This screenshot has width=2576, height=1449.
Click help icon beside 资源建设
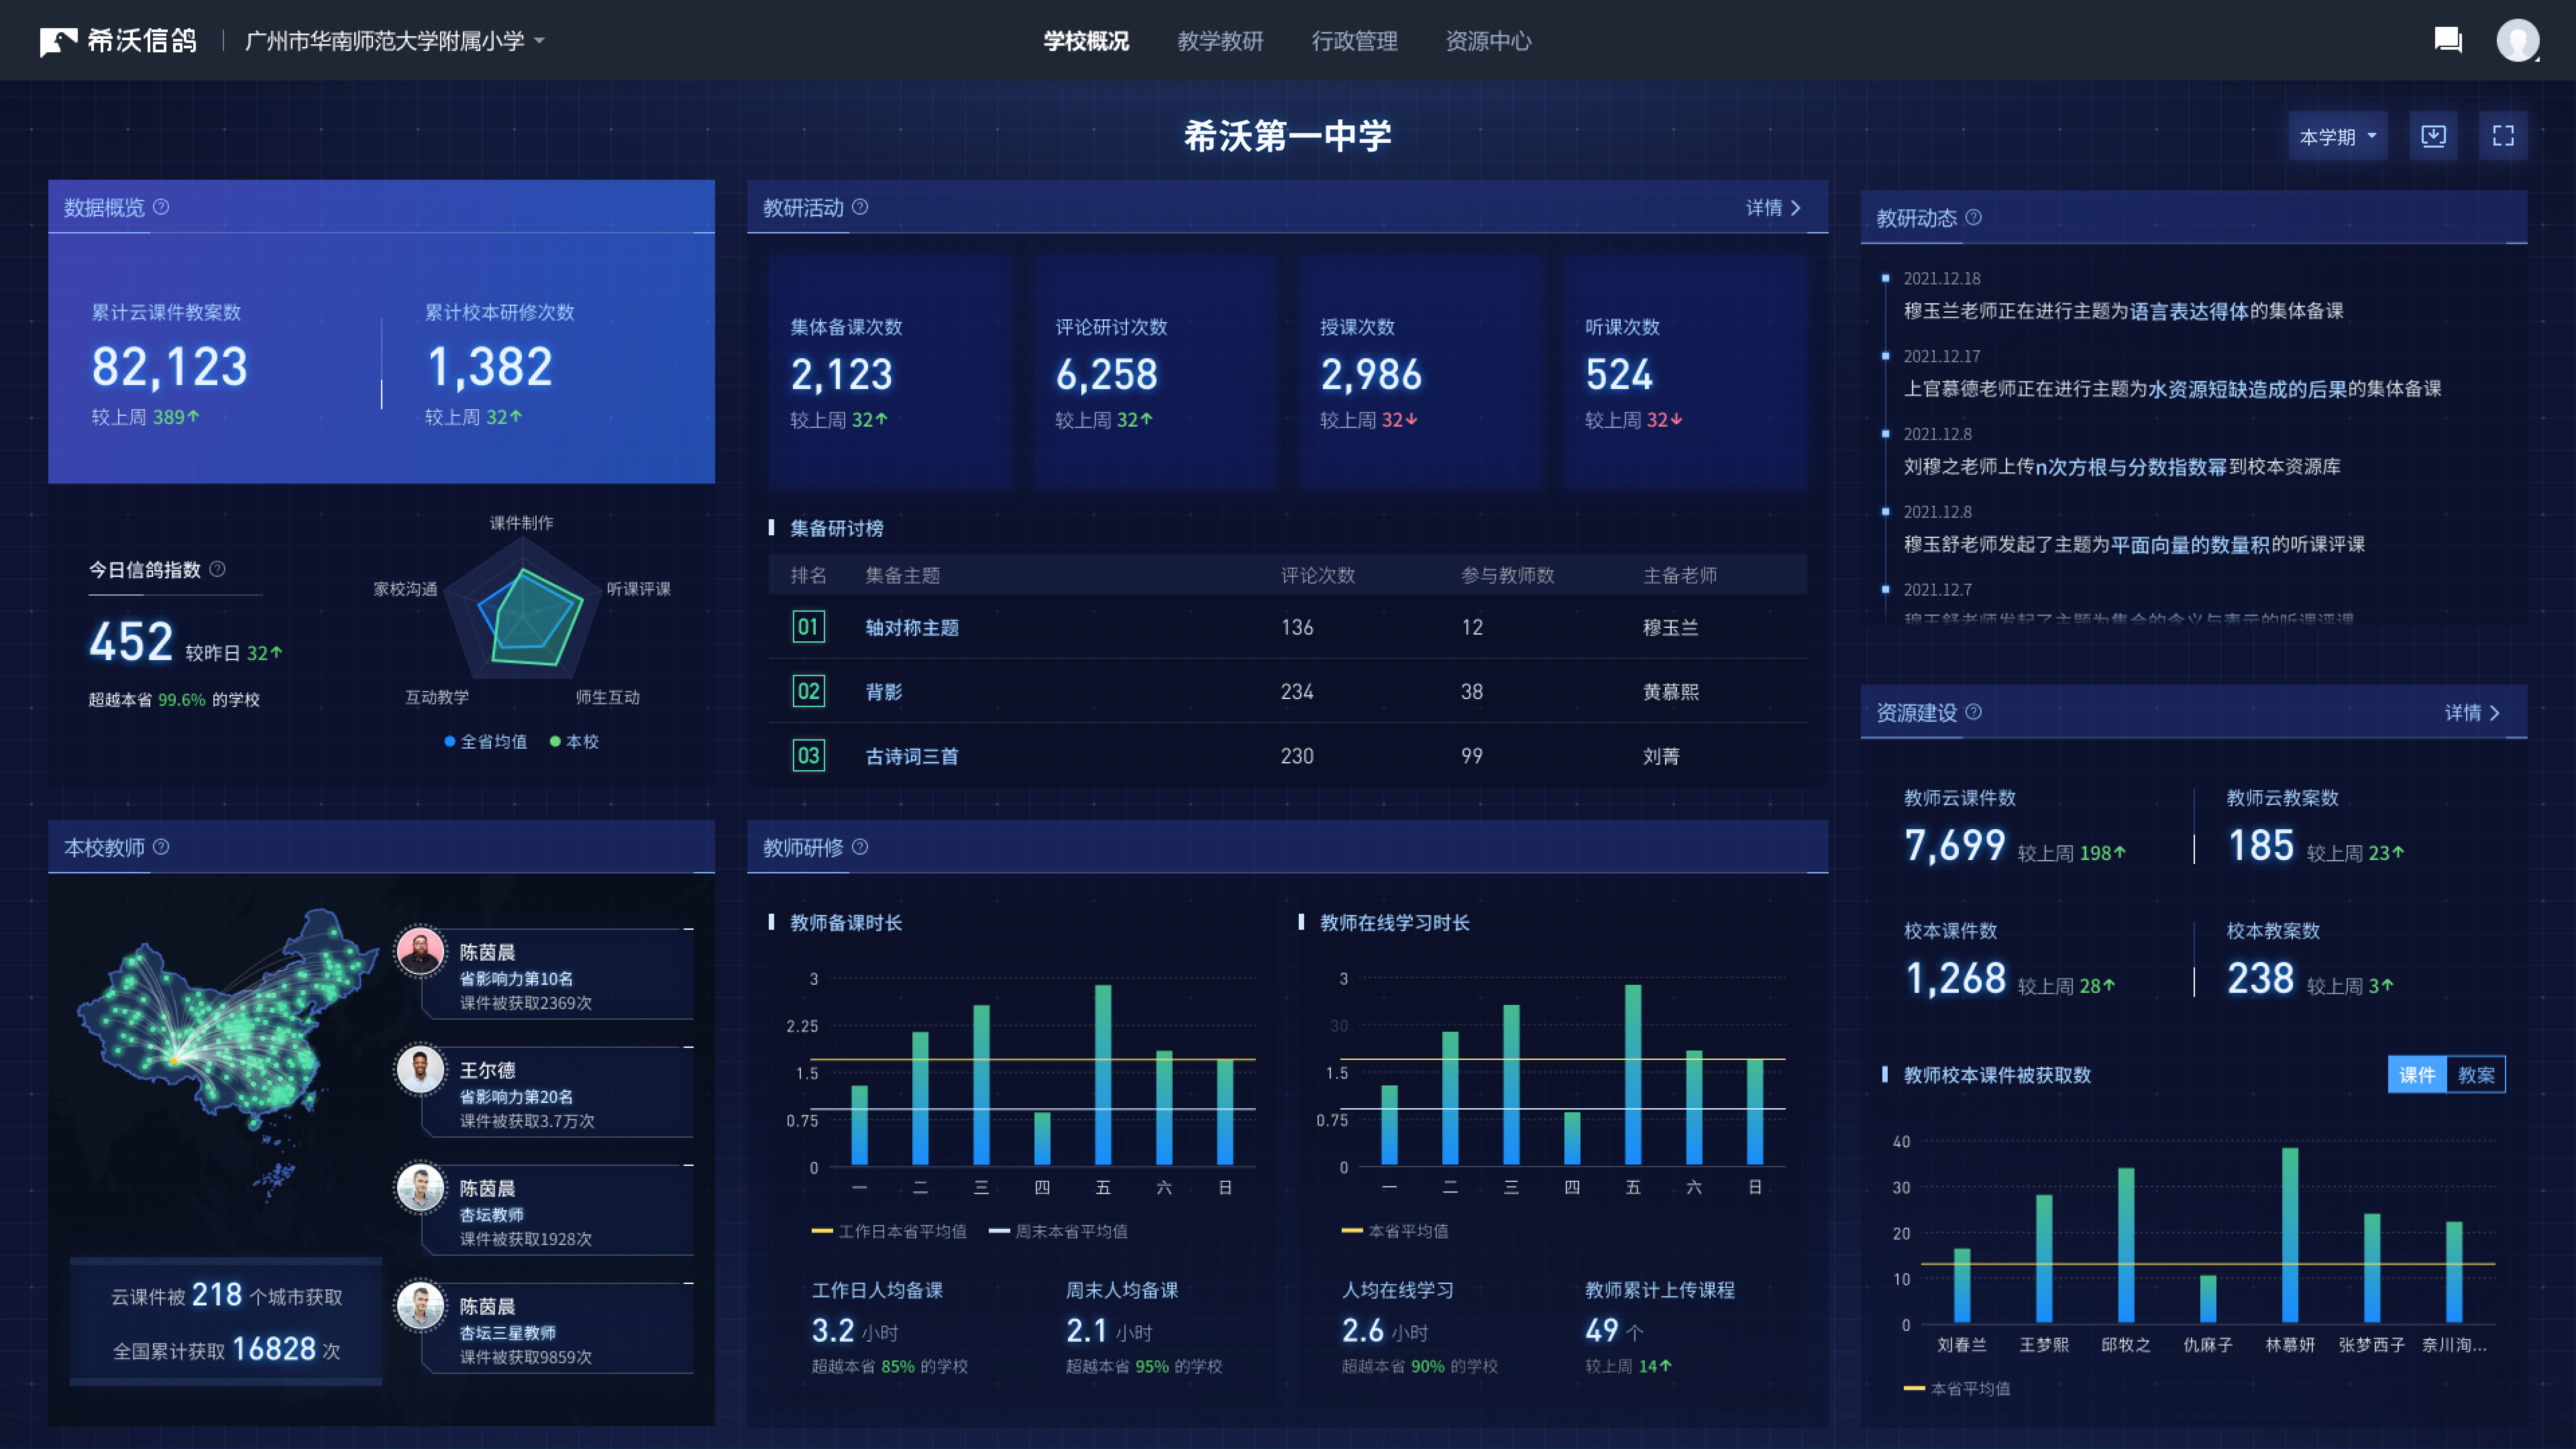pos(1973,712)
